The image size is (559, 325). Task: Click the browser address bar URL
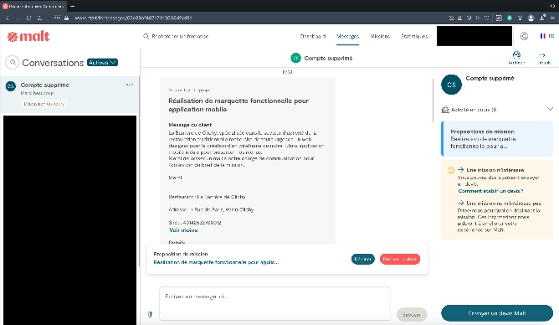tap(133, 18)
